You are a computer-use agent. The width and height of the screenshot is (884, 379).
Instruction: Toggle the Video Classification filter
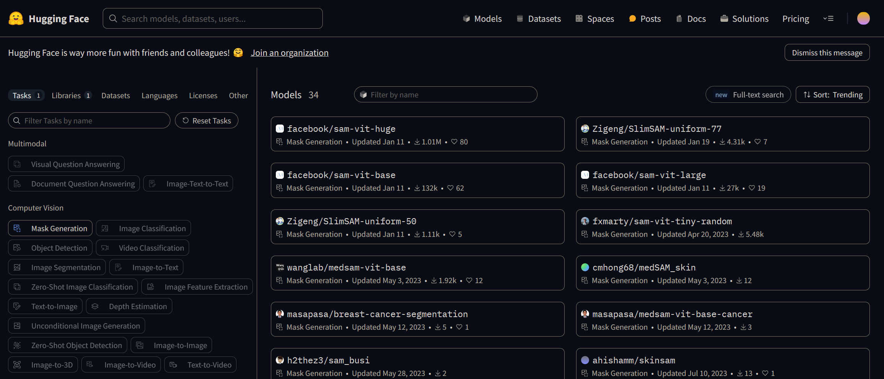(x=142, y=248)
